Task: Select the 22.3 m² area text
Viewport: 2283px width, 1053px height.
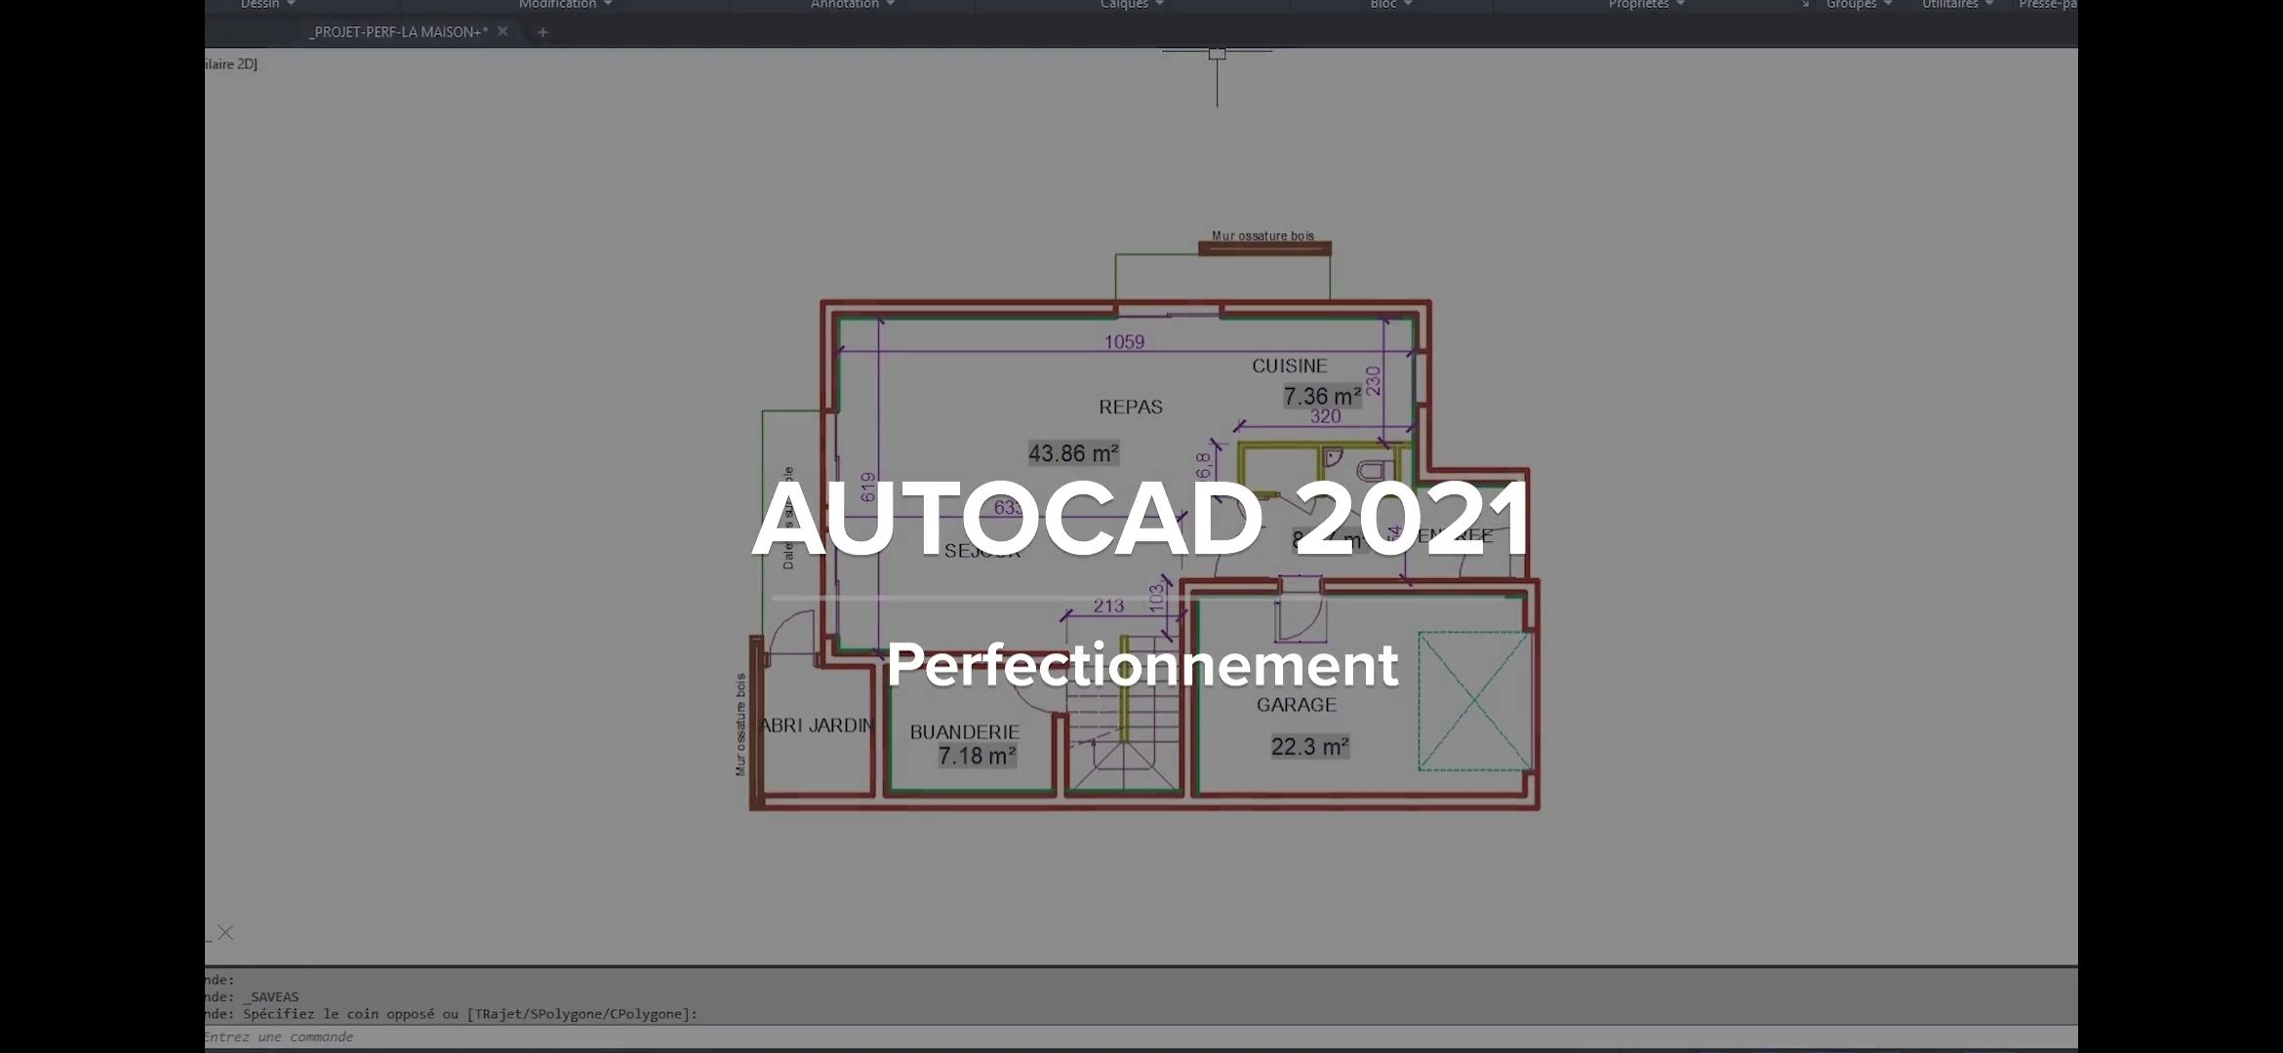Action: (x=1309, y=747)
